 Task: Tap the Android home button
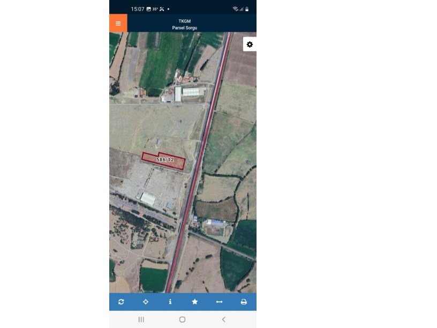[182, 319]
